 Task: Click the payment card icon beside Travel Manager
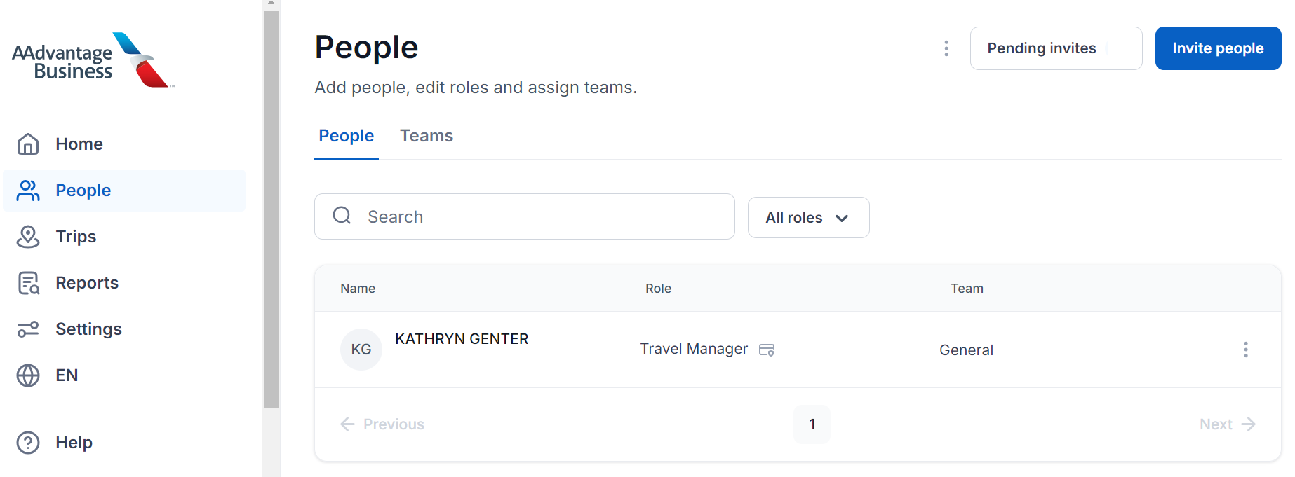point(767,349)
